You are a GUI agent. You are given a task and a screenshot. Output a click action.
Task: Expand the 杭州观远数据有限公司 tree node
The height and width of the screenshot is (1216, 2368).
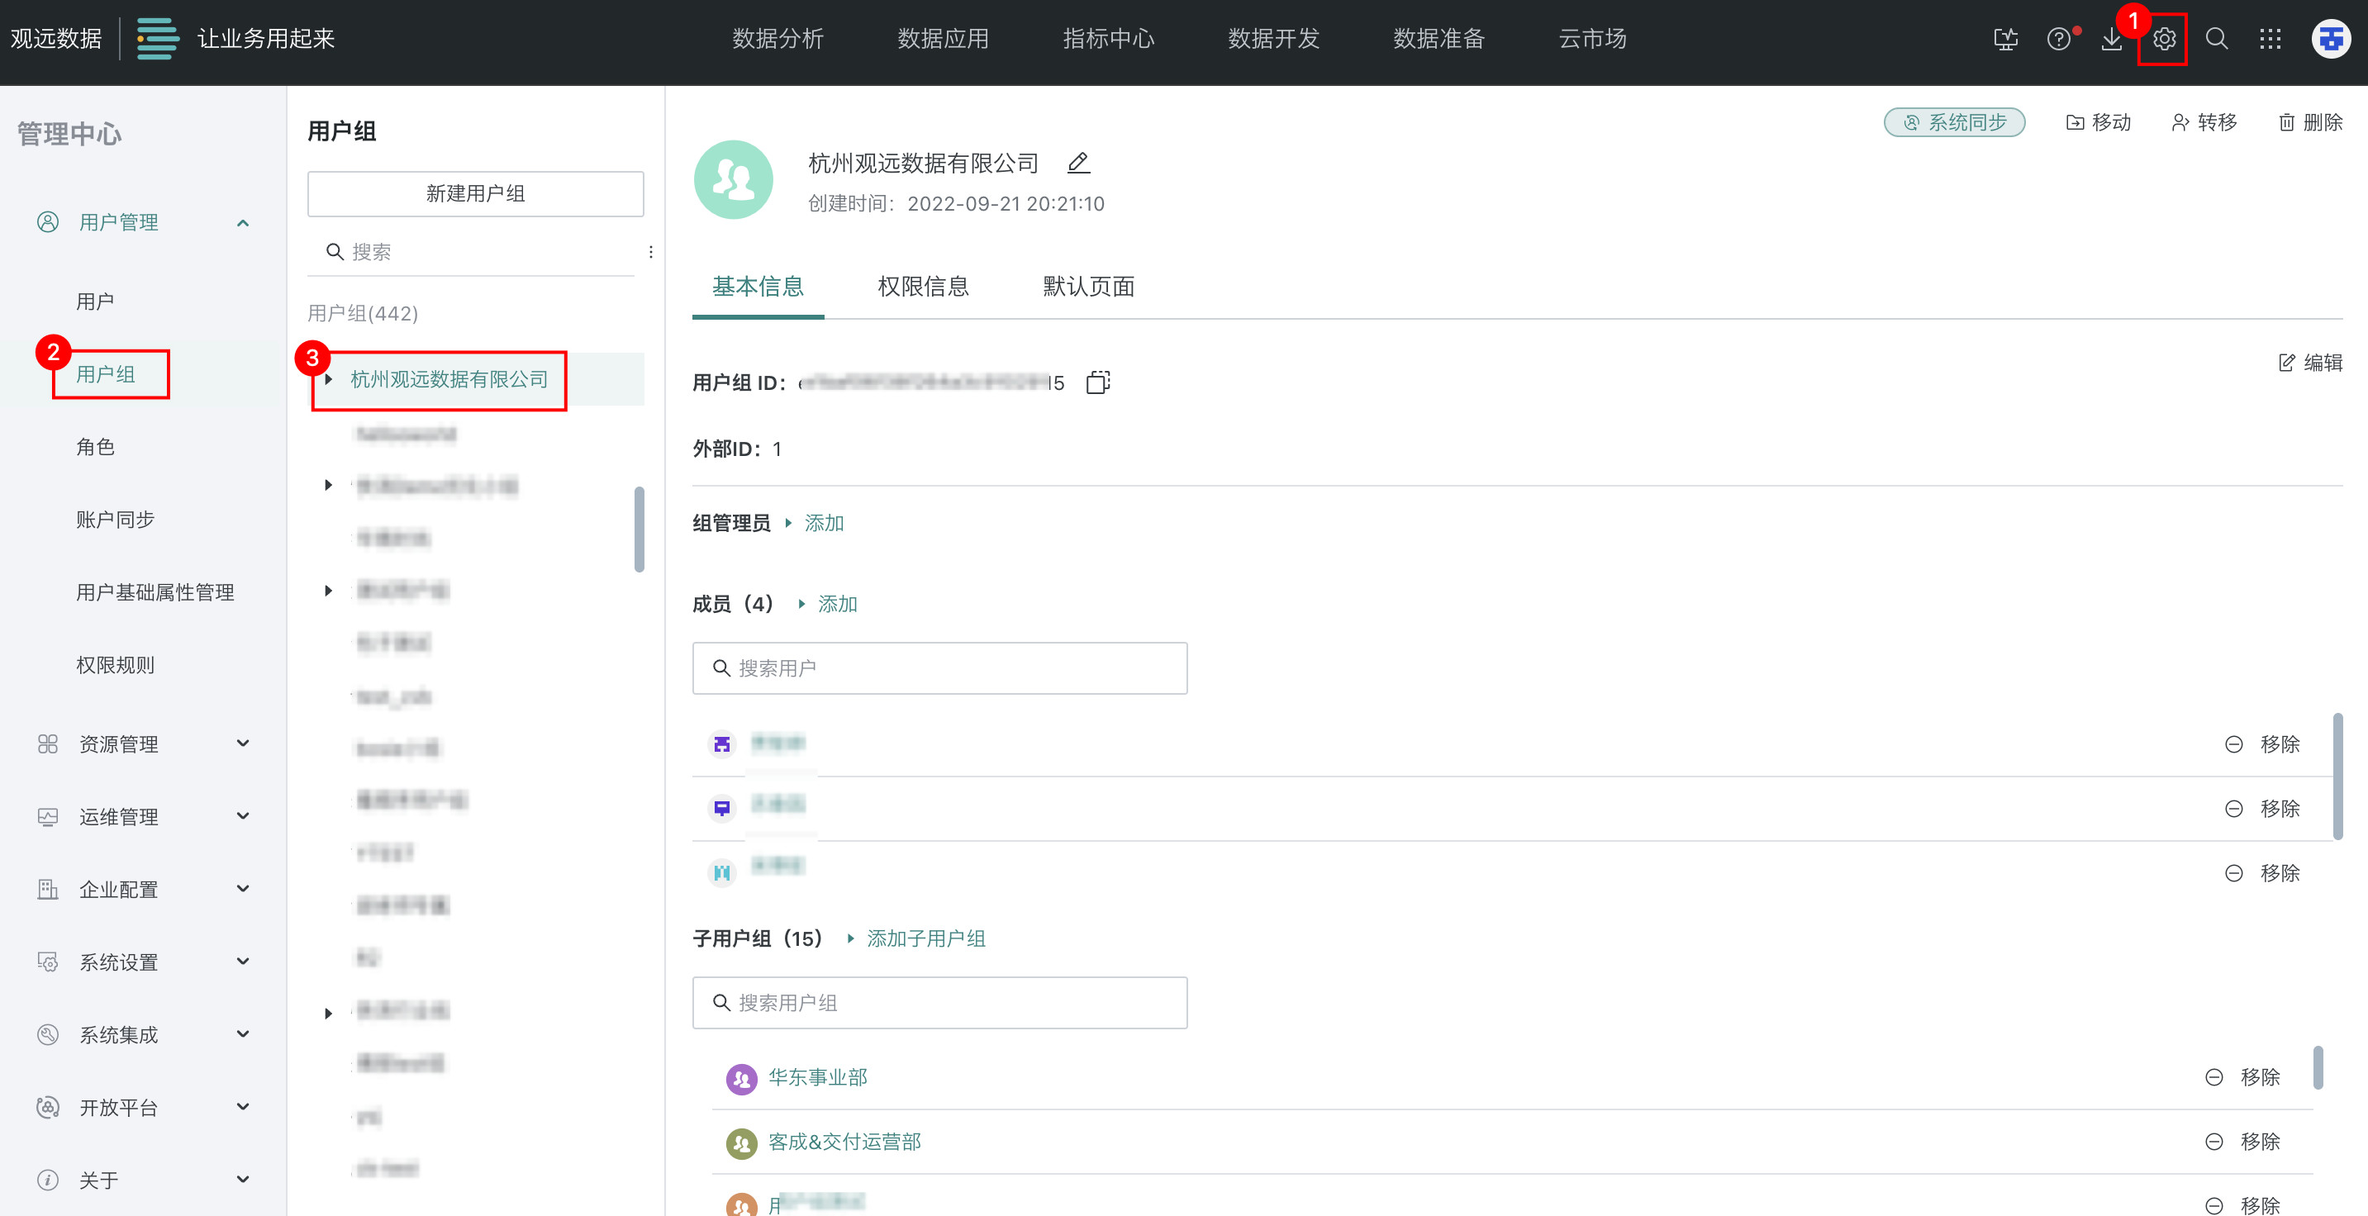coord(328,380)
